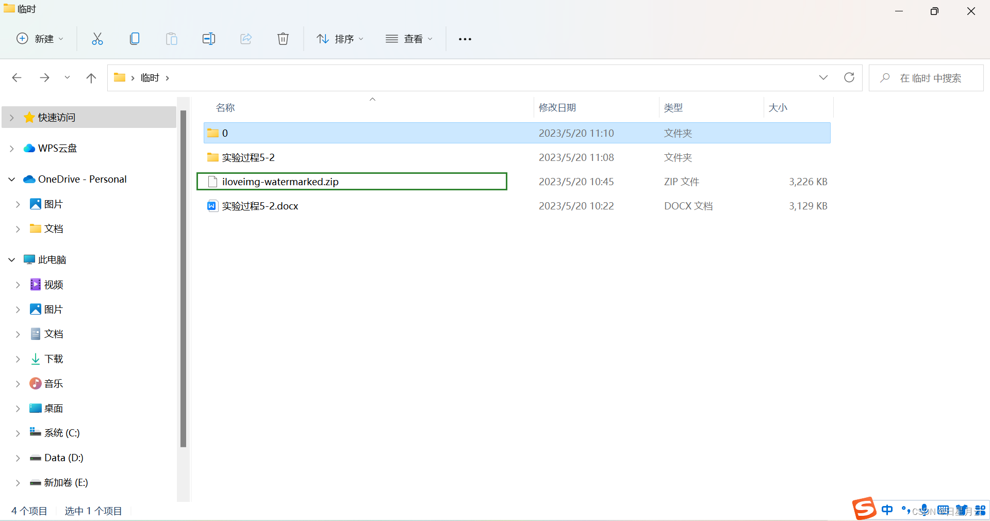Sort by 类型 column header
Image resolution: width=990 pixels, height=521 pixels.
tap(673, 107)
